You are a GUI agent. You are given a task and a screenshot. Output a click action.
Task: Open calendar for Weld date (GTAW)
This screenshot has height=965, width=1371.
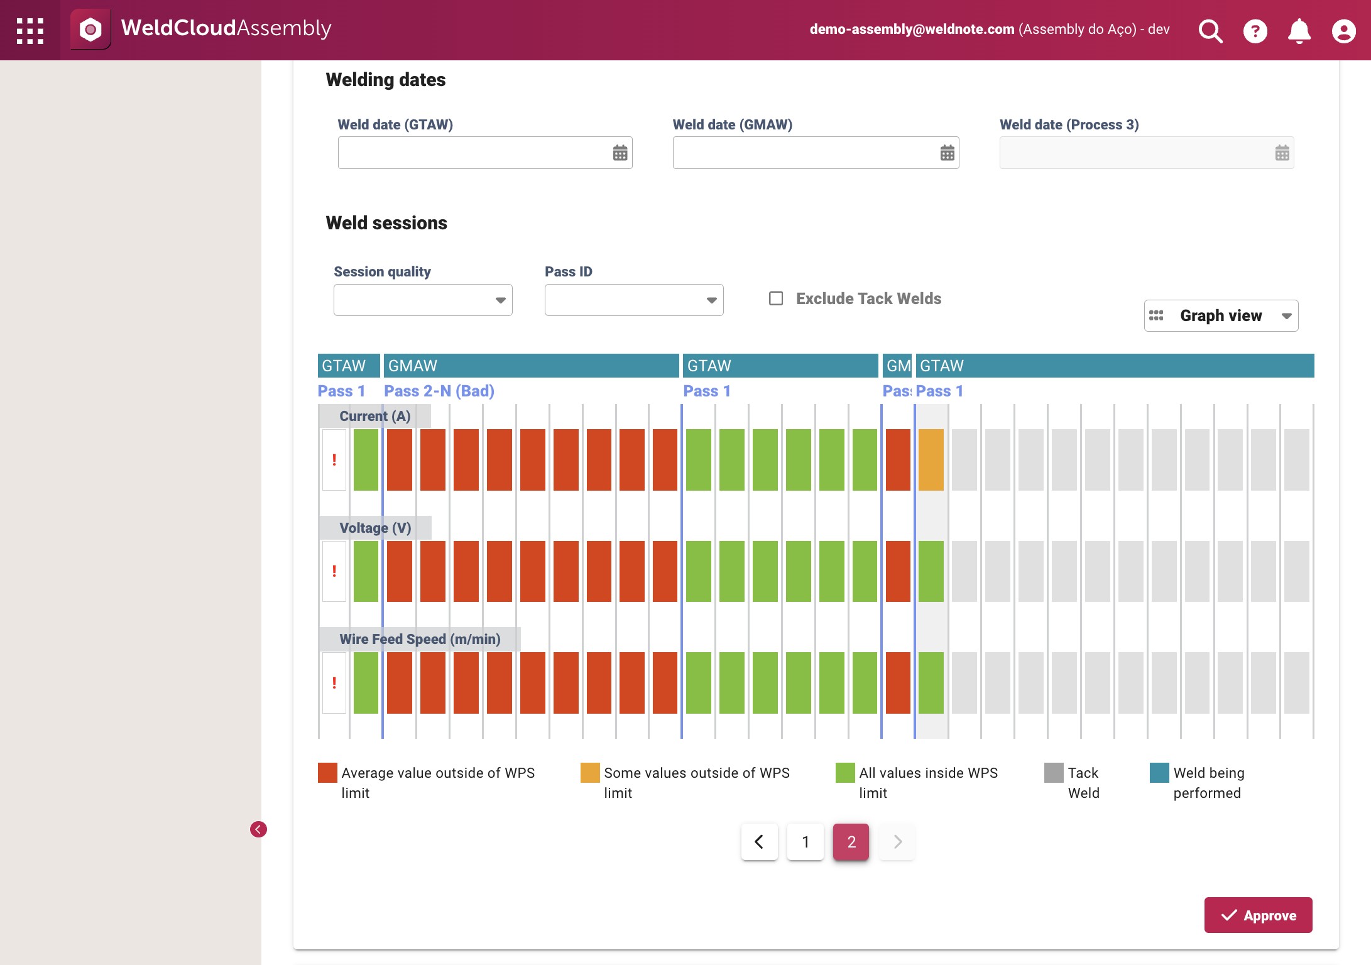[620, 153]
